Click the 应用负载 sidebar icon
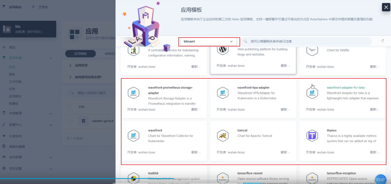Image resolution: width=391 pixels, height=184 pixels. point(4,58)
